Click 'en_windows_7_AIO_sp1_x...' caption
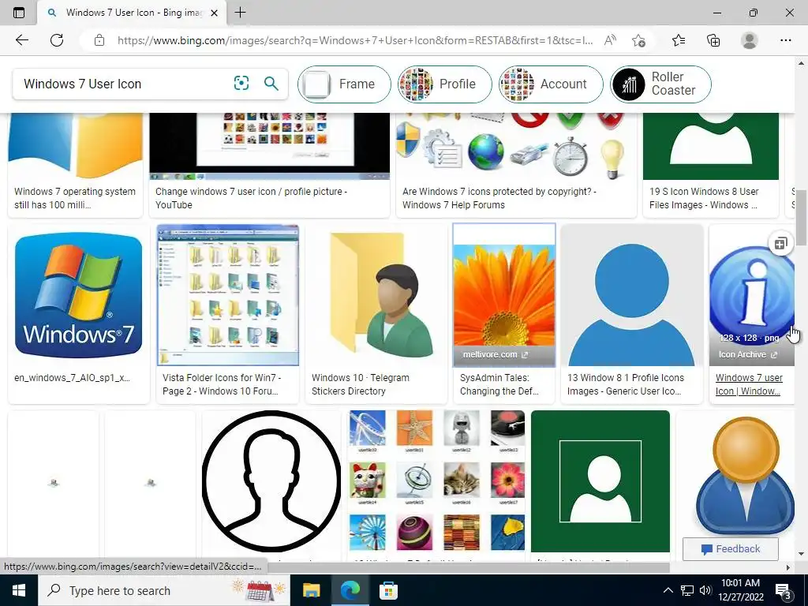Image resolution: width=808 pixels, height=606 pixels. coord(72,378)
